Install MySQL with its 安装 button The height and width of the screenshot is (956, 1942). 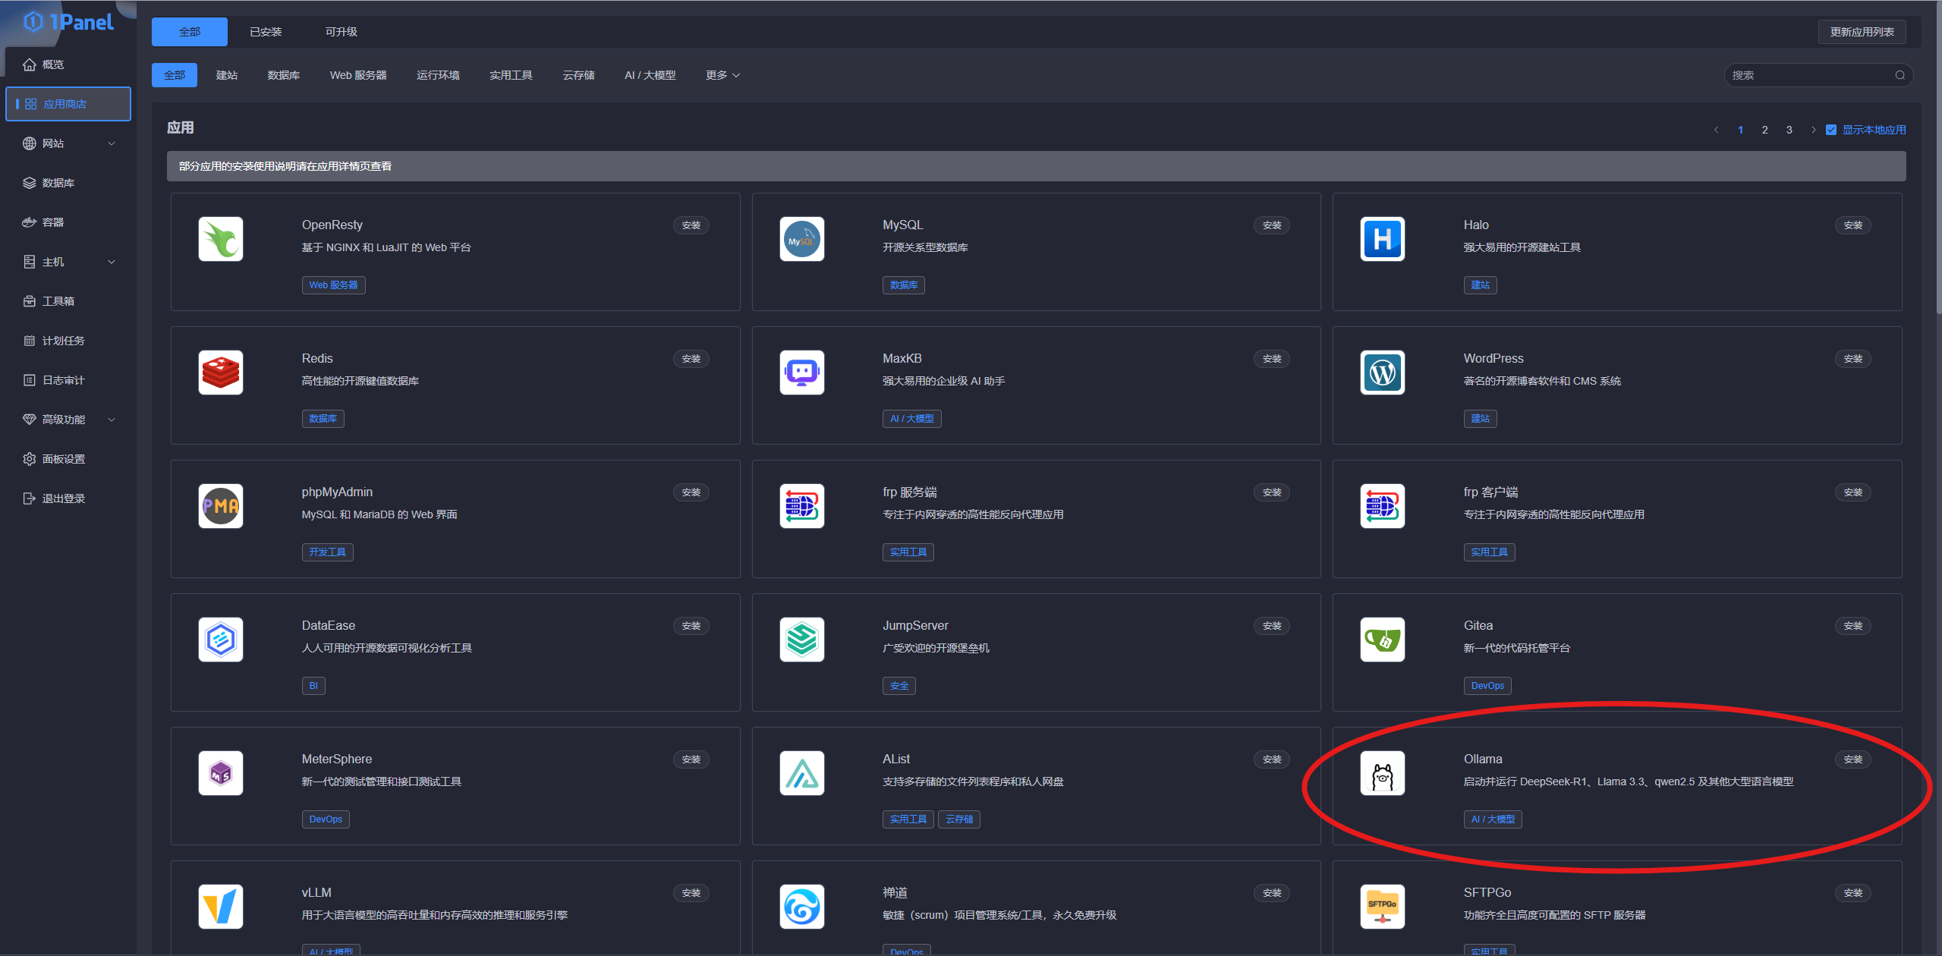1272,225
